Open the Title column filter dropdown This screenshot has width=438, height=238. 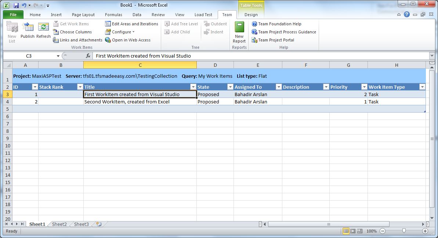pyautogui.click(x=193, y=87)
